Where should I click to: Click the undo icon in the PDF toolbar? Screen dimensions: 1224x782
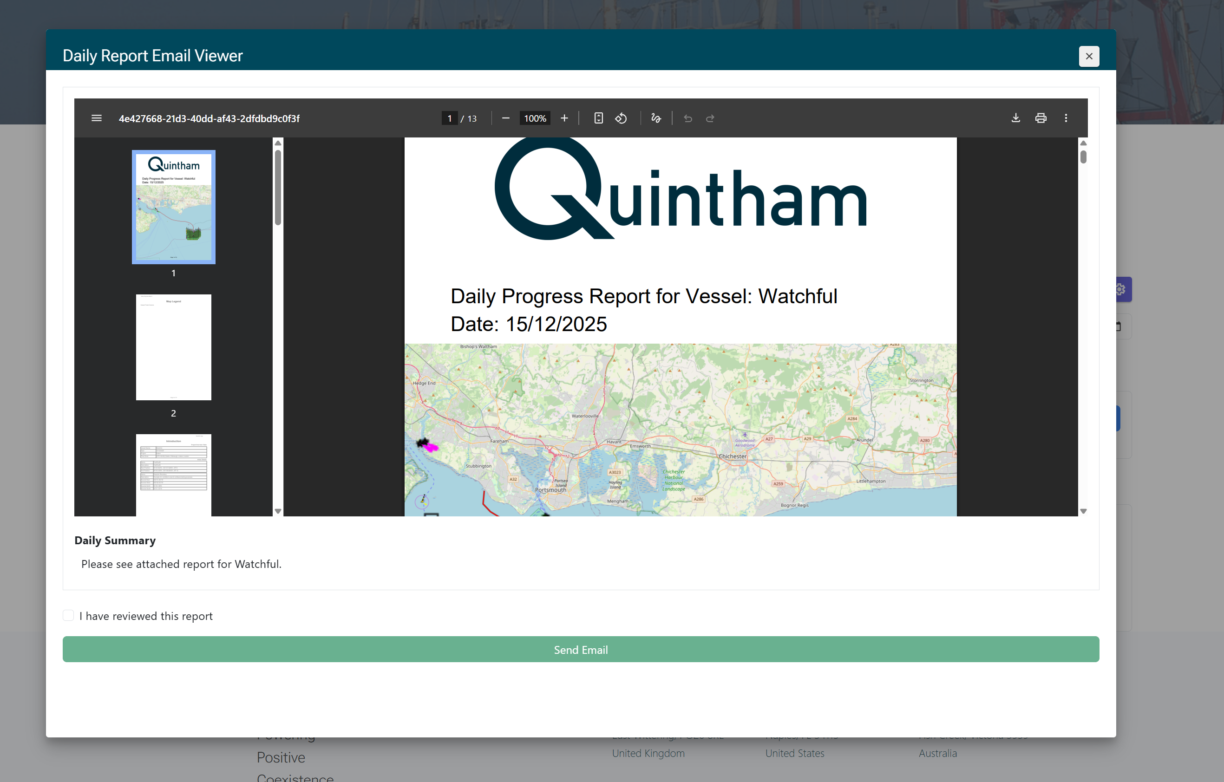[688, 118]
